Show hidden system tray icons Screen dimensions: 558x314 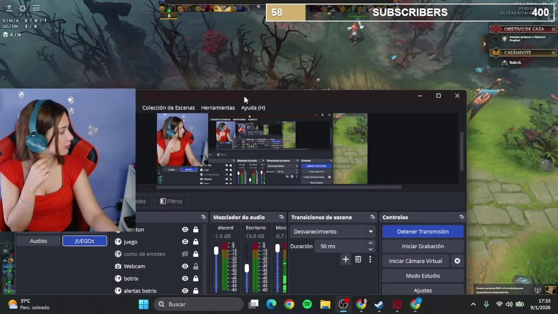click(x=473, y=304)
